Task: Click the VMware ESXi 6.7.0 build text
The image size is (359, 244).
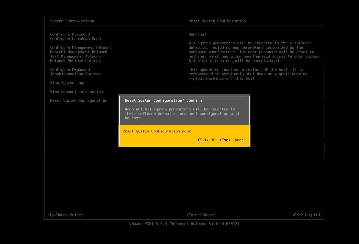Action: pyautogui.click(x=184, y=224)
